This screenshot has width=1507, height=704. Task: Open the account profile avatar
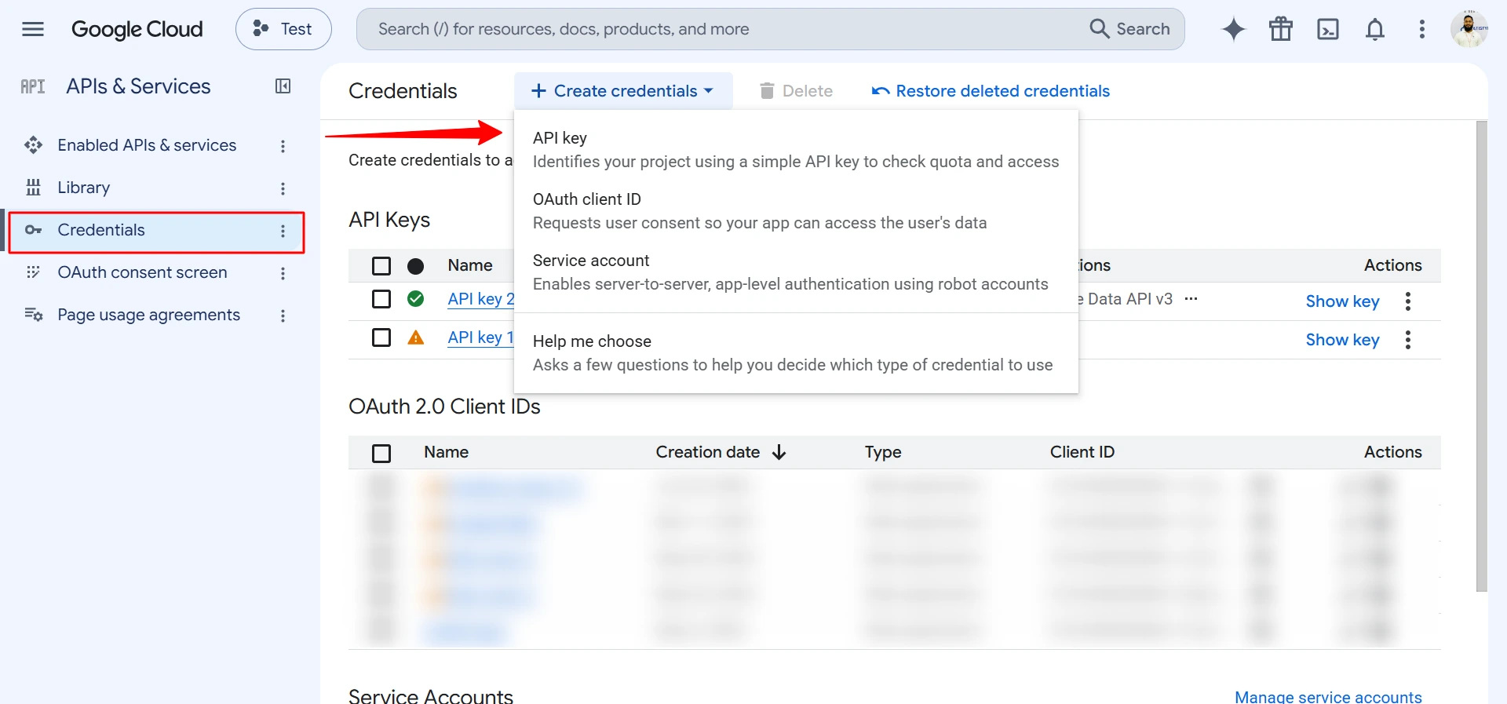pos(1469,29)
